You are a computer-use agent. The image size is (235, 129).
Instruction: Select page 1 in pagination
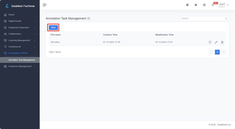coord(217,52)
